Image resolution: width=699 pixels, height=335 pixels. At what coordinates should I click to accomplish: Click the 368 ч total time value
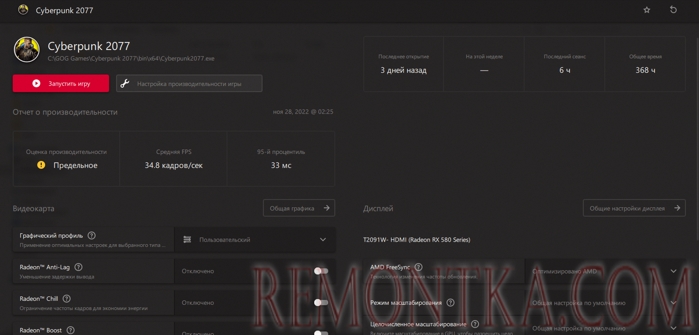click(x=646, y=70)
